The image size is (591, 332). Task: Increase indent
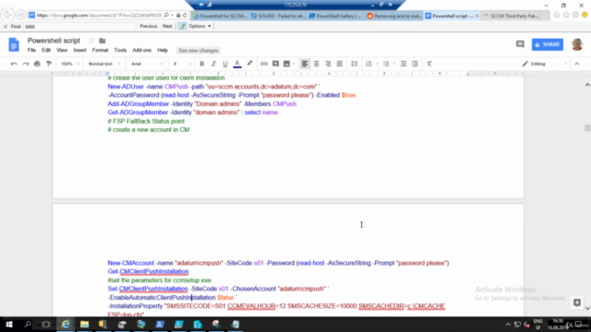(x=415, y=64)
